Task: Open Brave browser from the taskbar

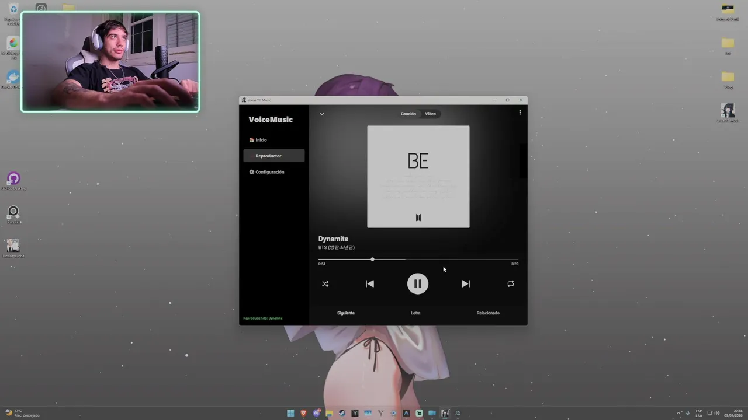Action: click(x=303, y=413)
